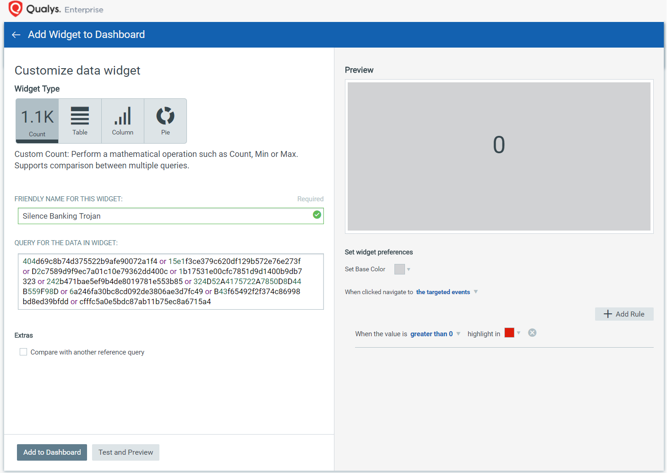Click the Enterprise text in the header
This screenshot has height=473, width=667.
pos(84,10)
